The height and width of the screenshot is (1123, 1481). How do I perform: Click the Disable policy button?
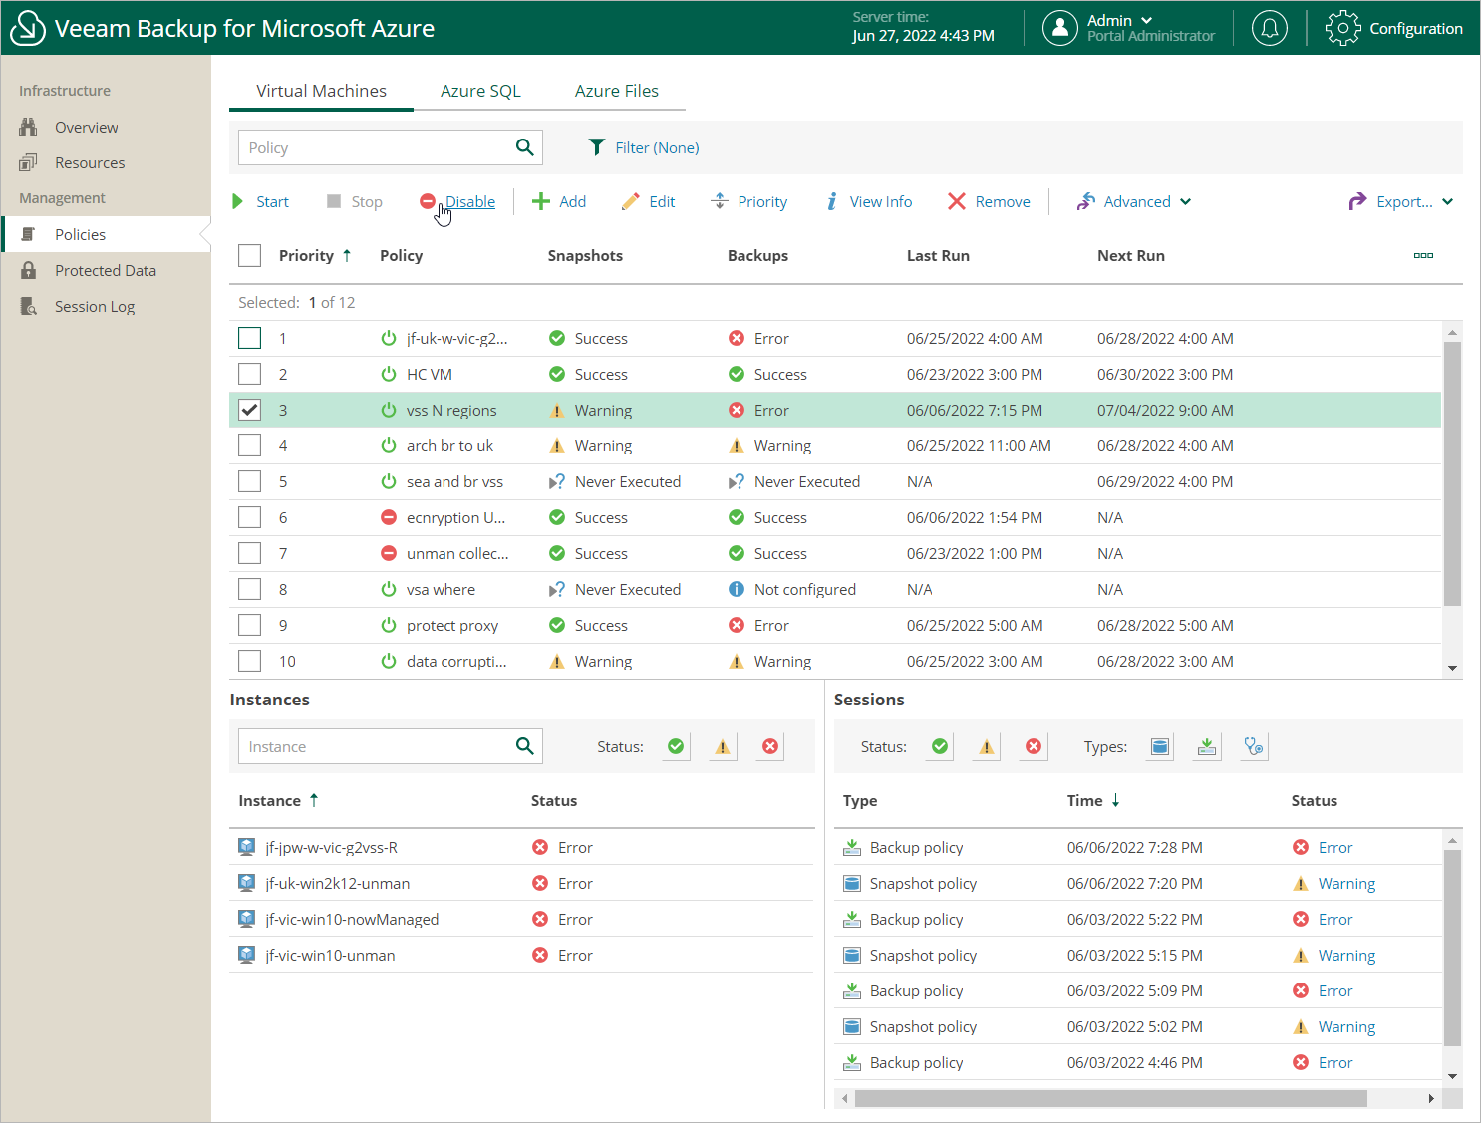click(458, 201)
